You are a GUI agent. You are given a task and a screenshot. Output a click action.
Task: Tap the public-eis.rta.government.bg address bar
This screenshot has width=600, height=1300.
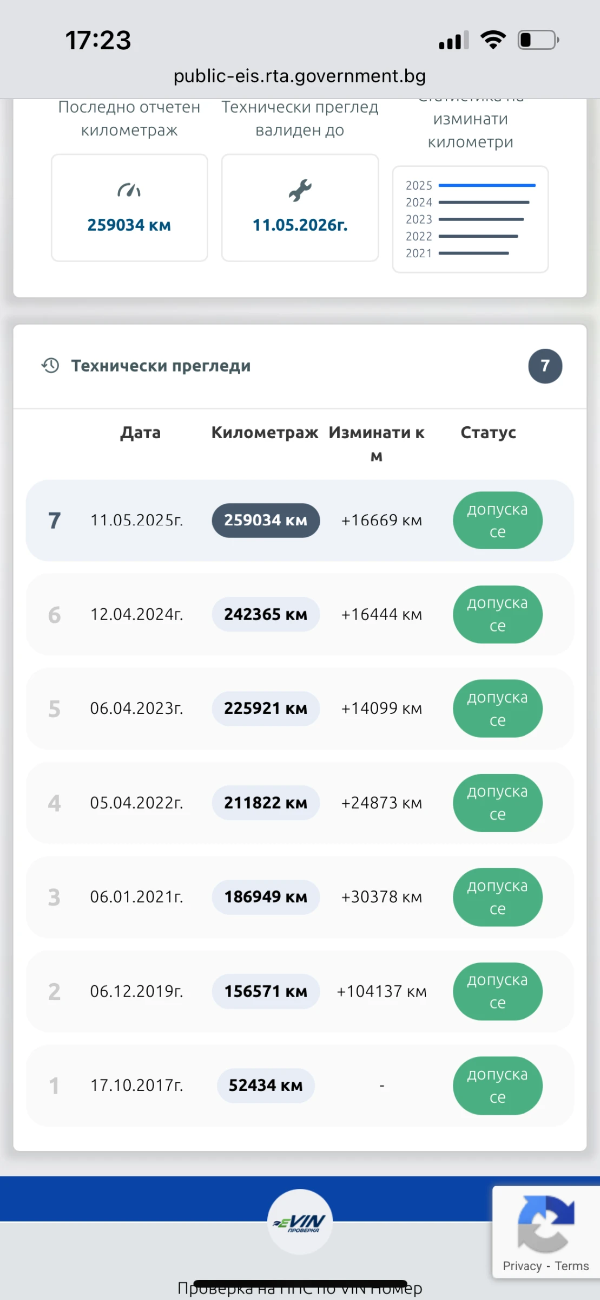click(300, 76)
